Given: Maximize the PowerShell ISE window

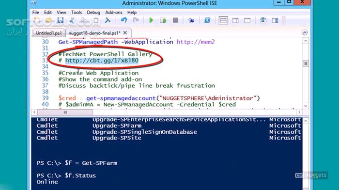Looking at the screenshot, I should tap(289, 2).
